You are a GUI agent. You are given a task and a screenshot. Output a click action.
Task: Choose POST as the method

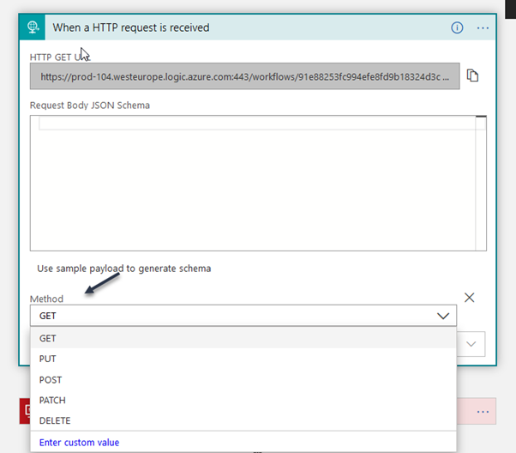(51, 379)
